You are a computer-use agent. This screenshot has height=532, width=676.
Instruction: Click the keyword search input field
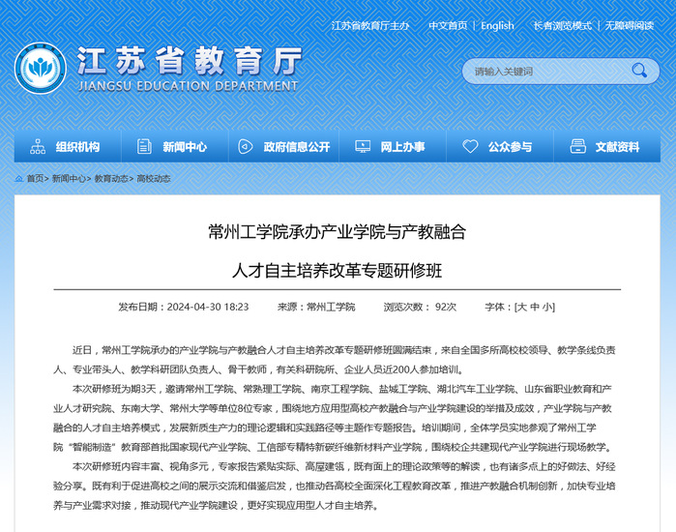pyautogui.click(x=542, y=71)
